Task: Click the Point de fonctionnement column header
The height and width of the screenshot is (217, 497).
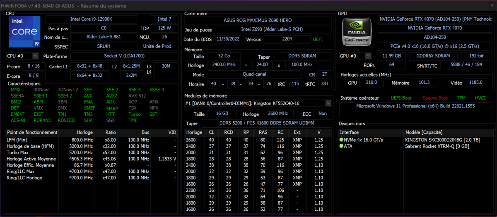Action: 32,132
